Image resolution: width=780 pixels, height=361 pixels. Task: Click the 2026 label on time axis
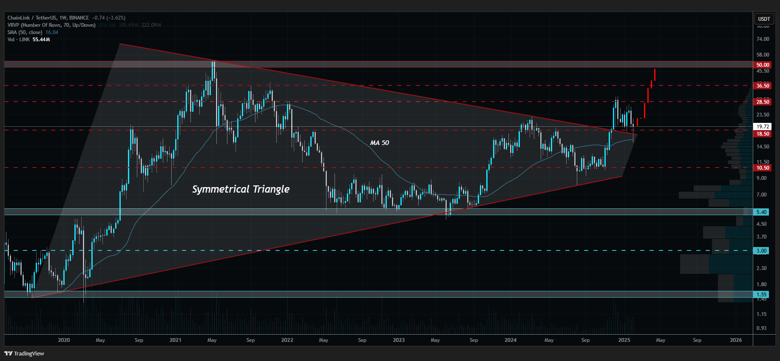(736, 340)
